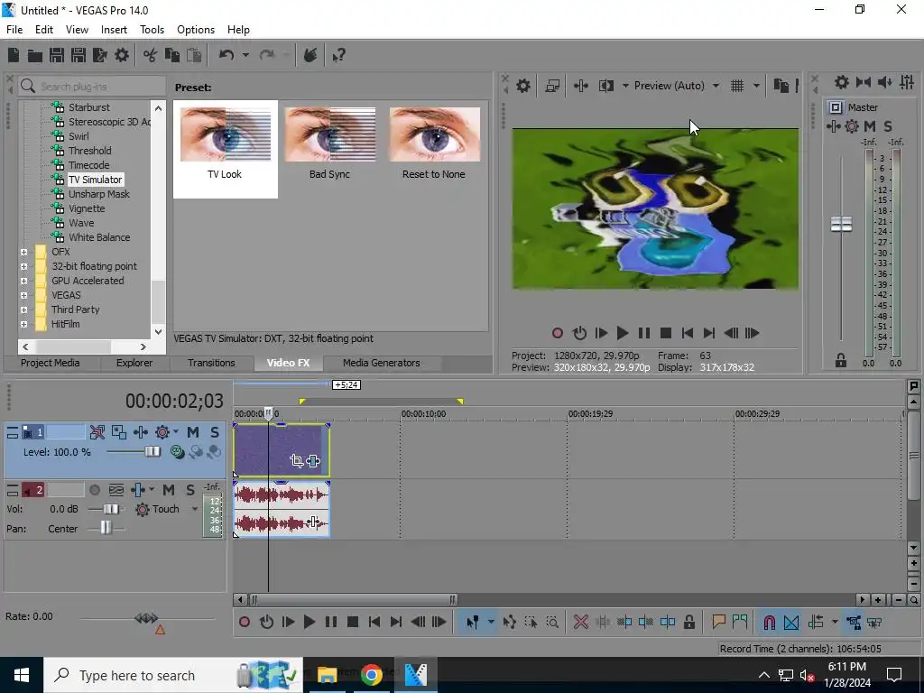Solo video track 1

pos(215,432)
